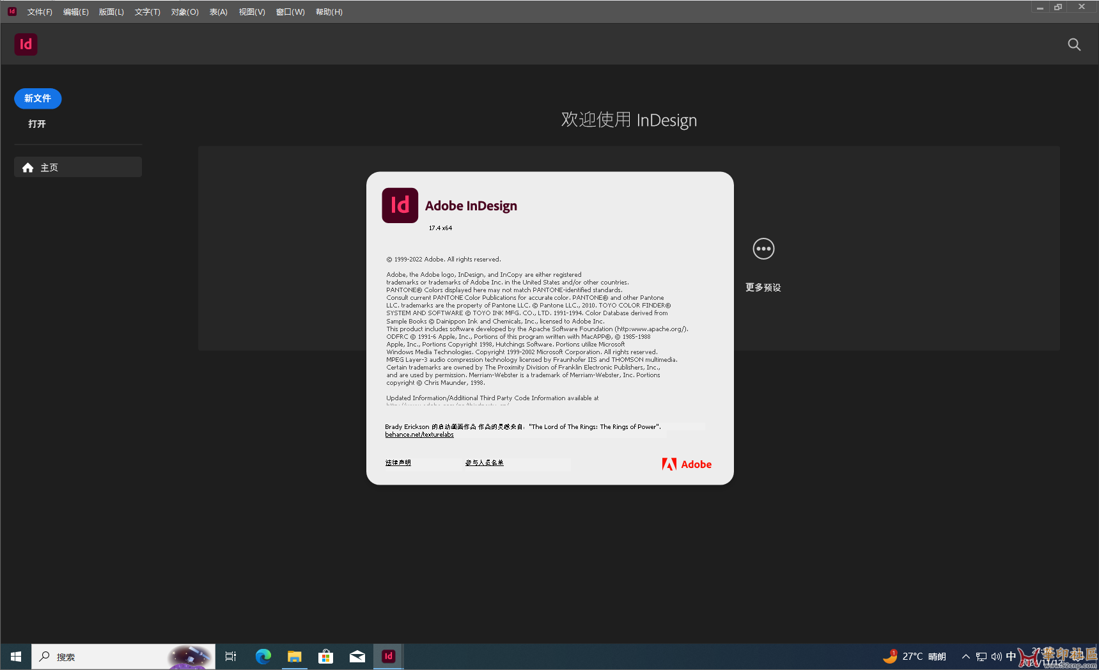Open the behance.net/texturelabs link
Screen dimensions: 1099x670
419,435
